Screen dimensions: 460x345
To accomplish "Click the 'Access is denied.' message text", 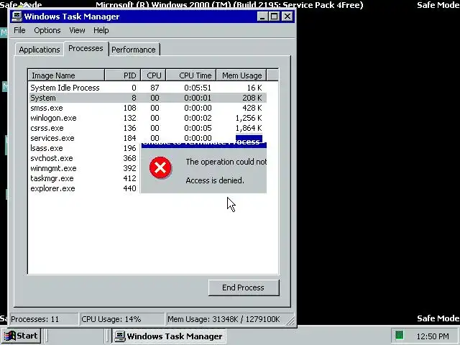I will 215,180.
